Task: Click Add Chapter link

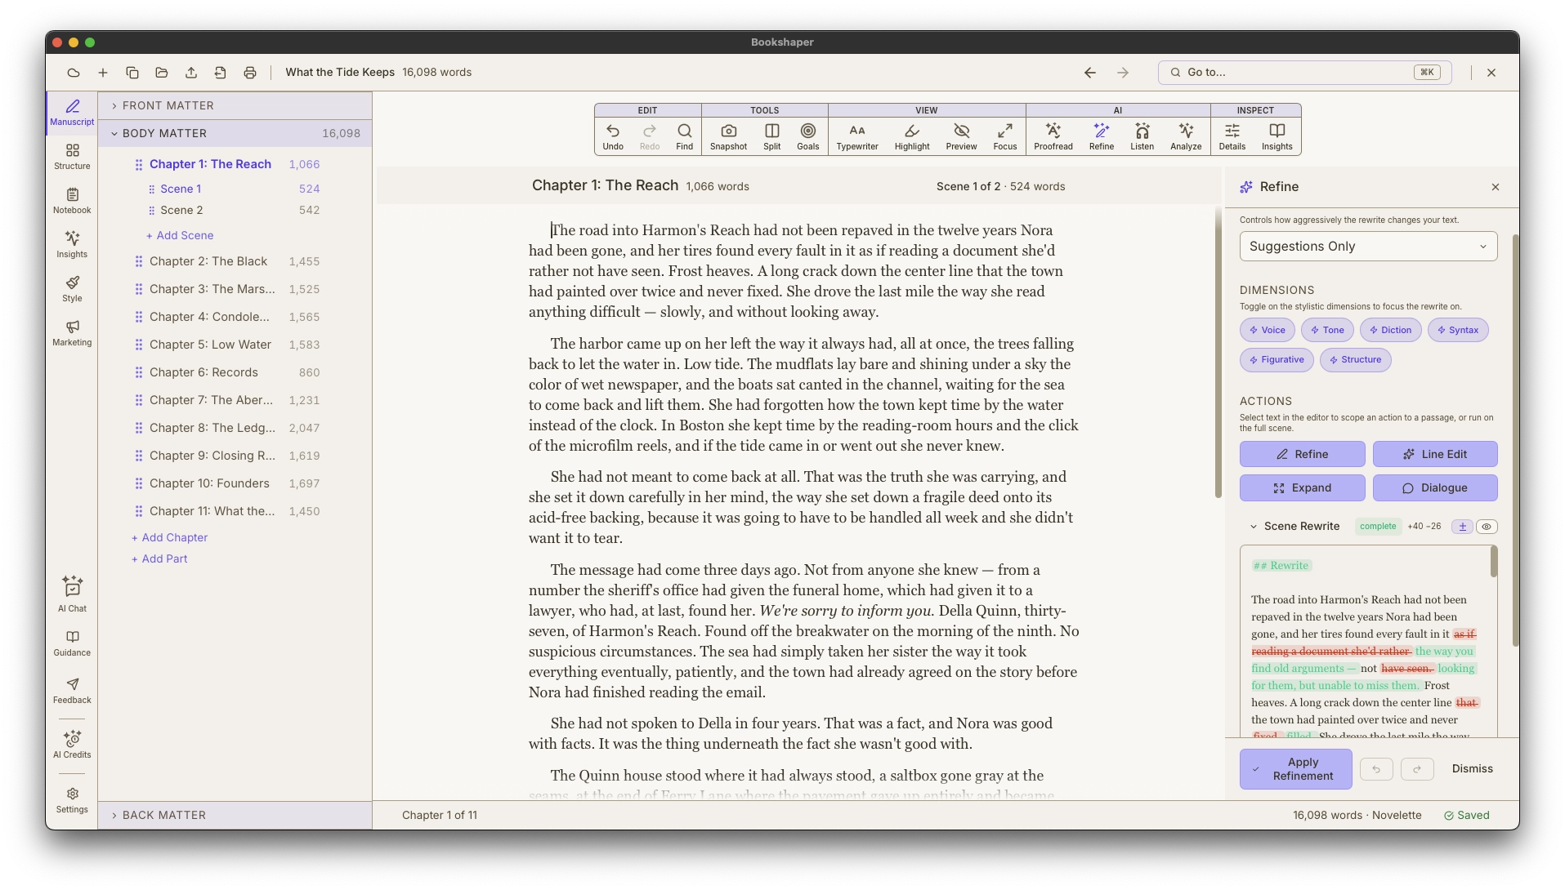Action: (169, 537)
